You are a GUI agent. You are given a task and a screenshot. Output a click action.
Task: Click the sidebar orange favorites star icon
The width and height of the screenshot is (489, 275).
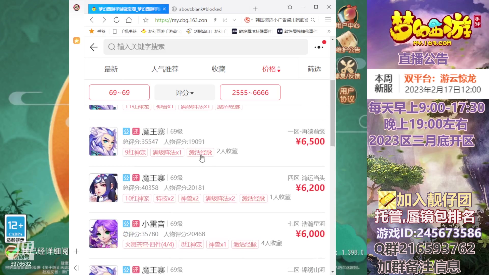(x=77, y=40)
